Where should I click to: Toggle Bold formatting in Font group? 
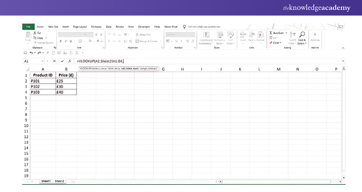click(x=60, y=41)
